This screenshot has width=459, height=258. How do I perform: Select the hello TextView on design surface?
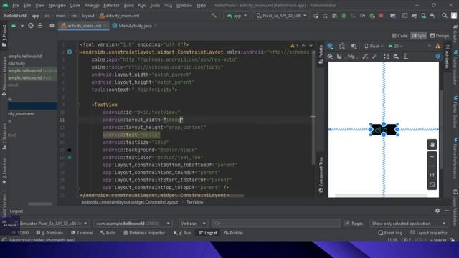(x=384, y=130)
